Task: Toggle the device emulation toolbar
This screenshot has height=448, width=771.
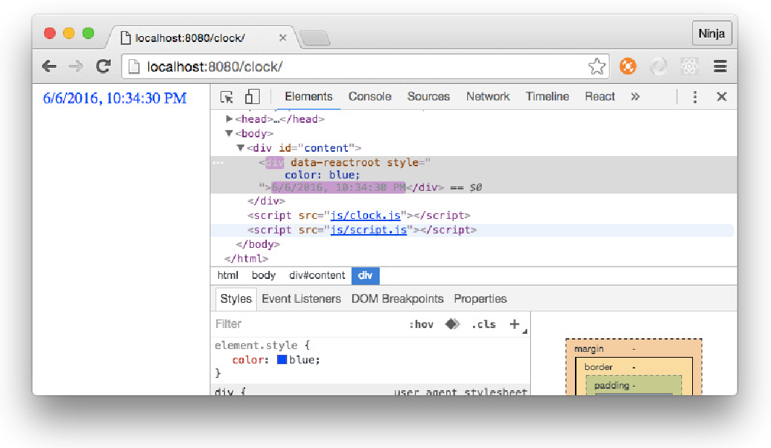Action: [251, 95]
